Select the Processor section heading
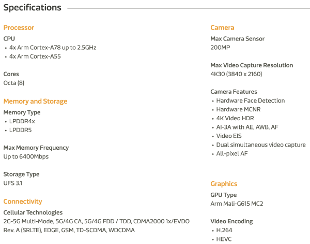This screenshot has height=244, width=310. click(x=19, y=27)
